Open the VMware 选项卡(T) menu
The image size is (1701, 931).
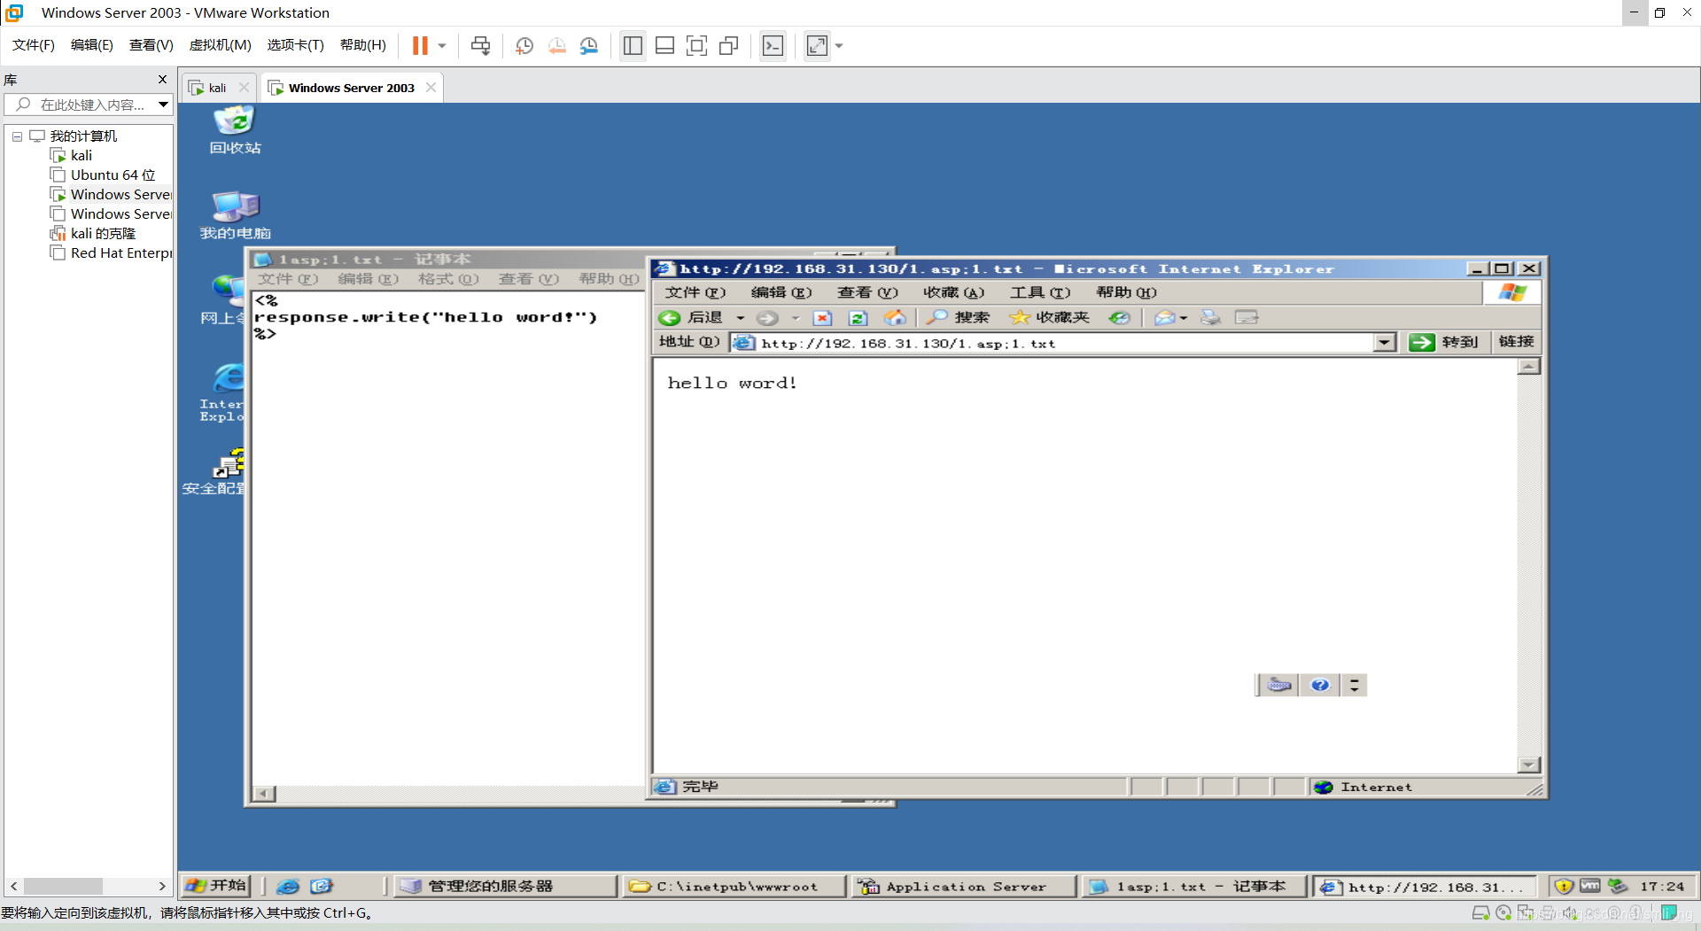coord(296,45)
